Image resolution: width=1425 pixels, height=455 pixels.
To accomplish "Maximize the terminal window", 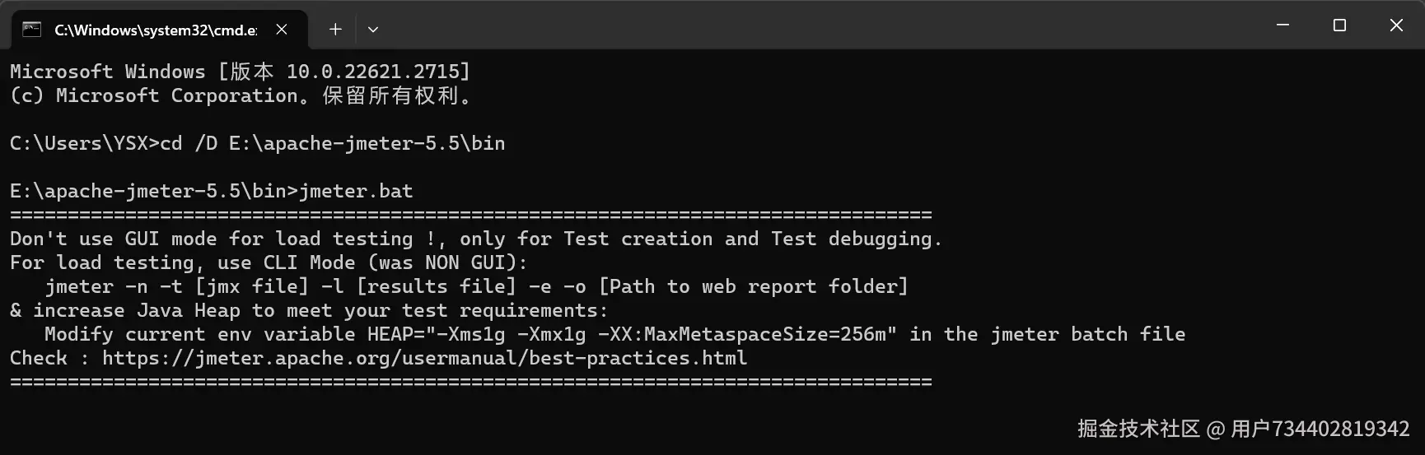I will click(1339, 26).
